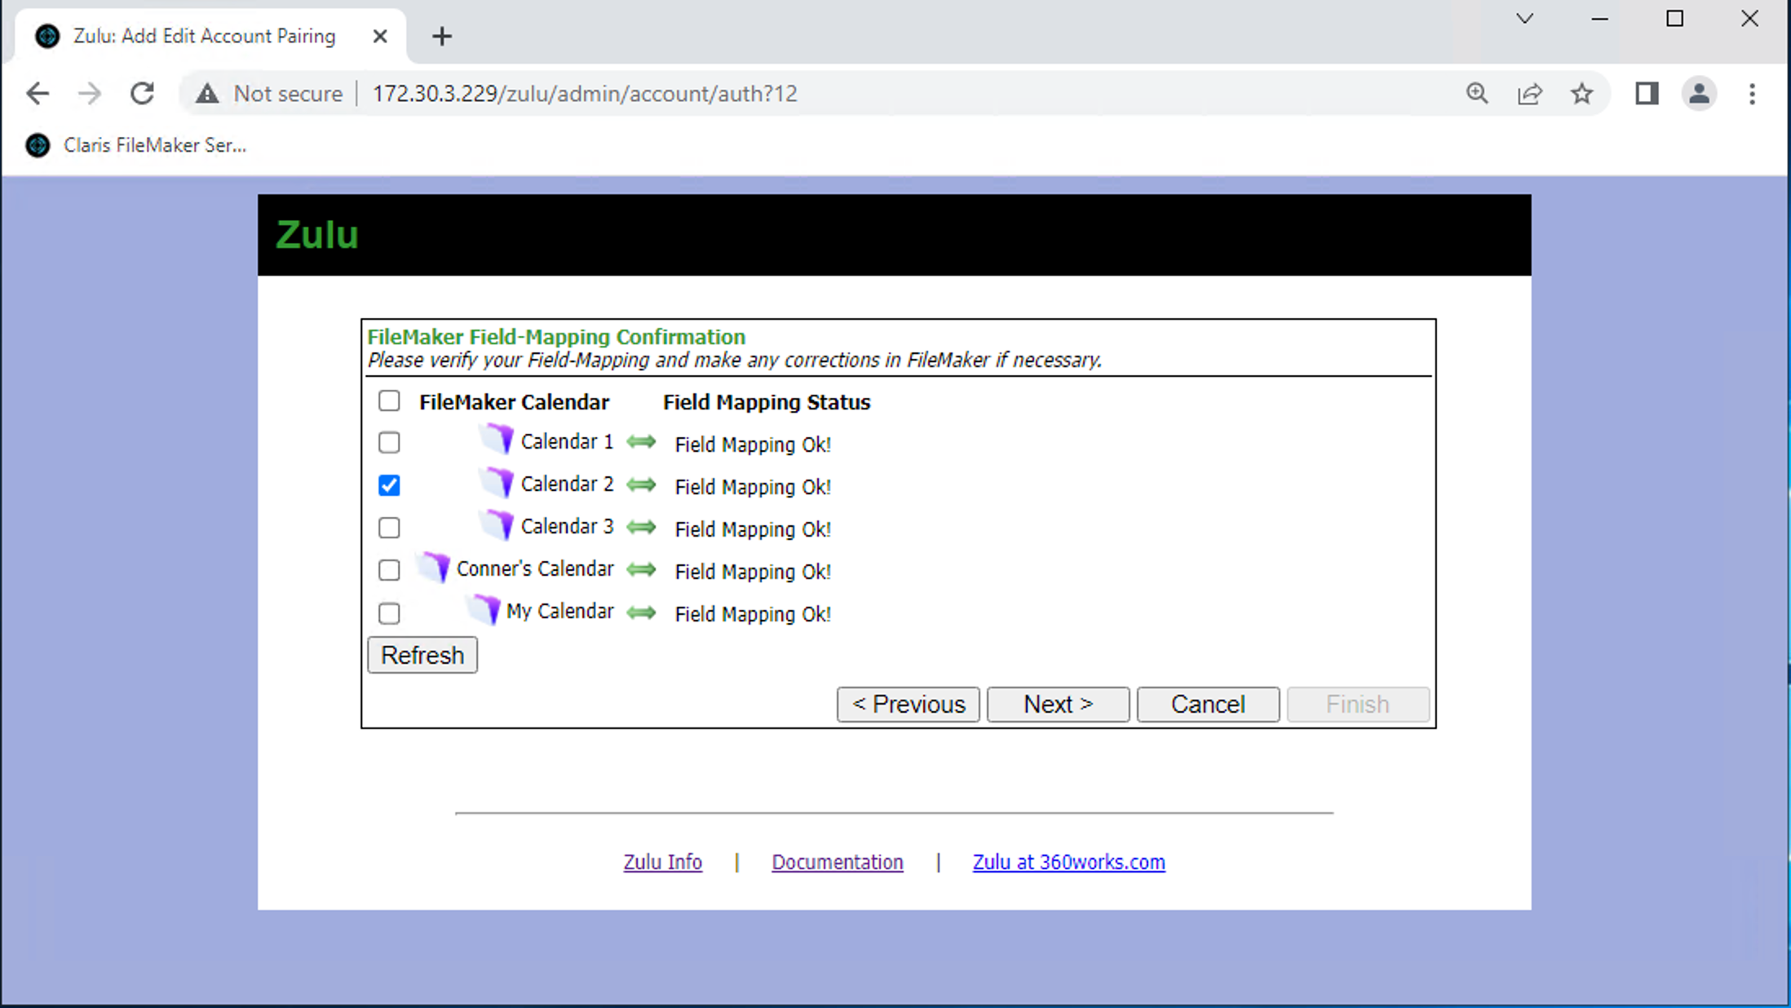Click the Calendar 3 label
Screen dimensions: 1791x1008
tap(567, 526)
